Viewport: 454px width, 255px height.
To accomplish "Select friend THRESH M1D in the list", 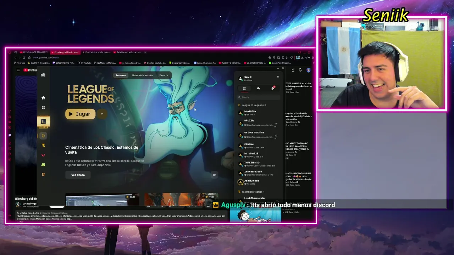I will point(259,164).
